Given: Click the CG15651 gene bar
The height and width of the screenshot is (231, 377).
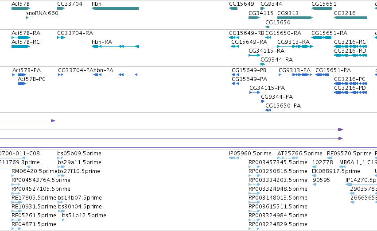Looking at the screenshot, I should pos(322,8).
